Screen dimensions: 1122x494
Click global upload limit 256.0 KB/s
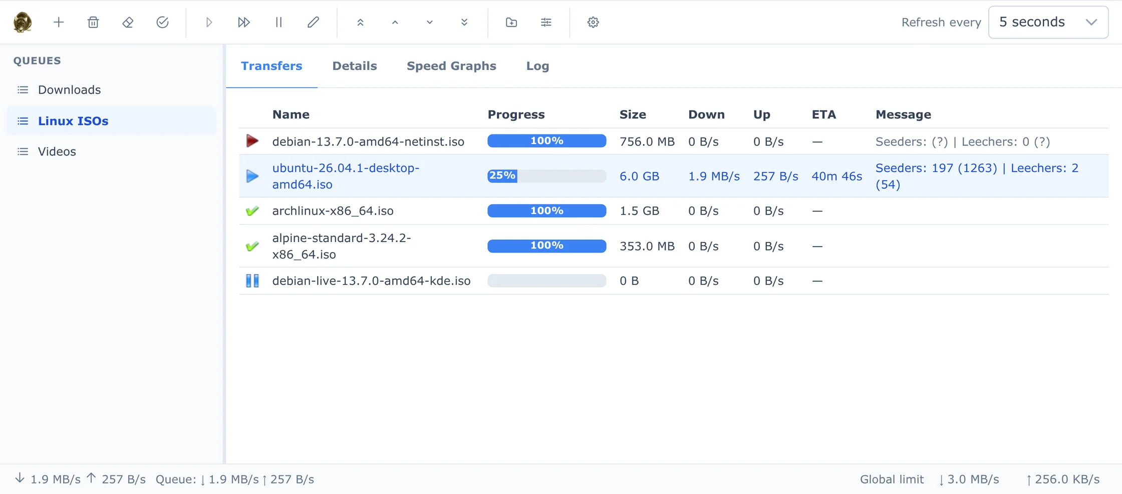click(x=1062, y=479)
